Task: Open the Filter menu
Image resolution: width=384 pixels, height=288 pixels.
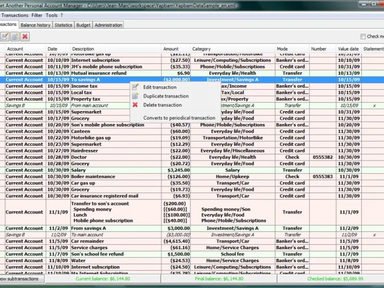Action: (37, 15)
